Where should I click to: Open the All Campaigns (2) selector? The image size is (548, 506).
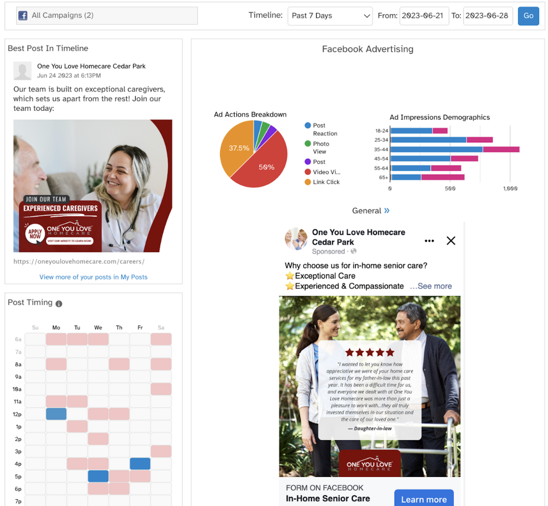tap(107, 15)
